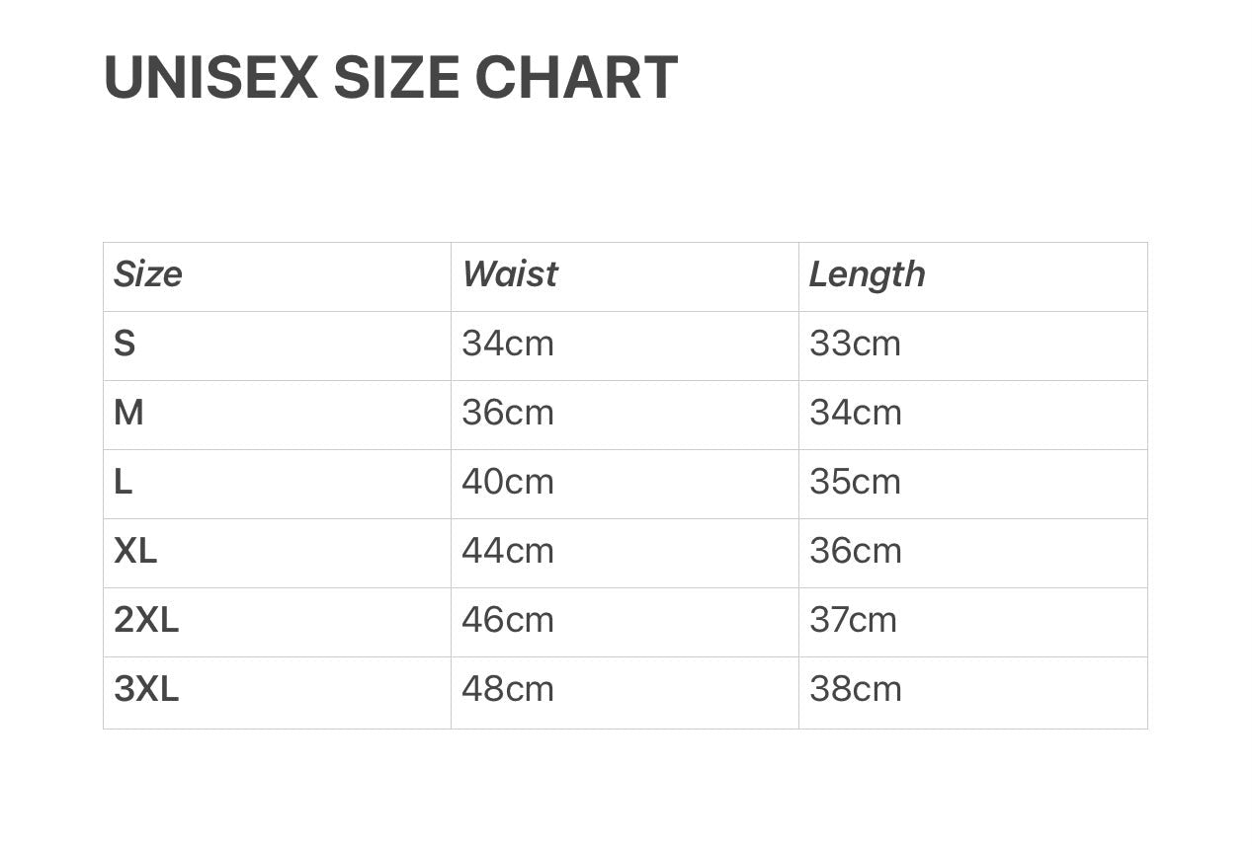Screen dimensions: 1252x845
Task: Click the 35cm length value for L
Action: tap(855, 482)
